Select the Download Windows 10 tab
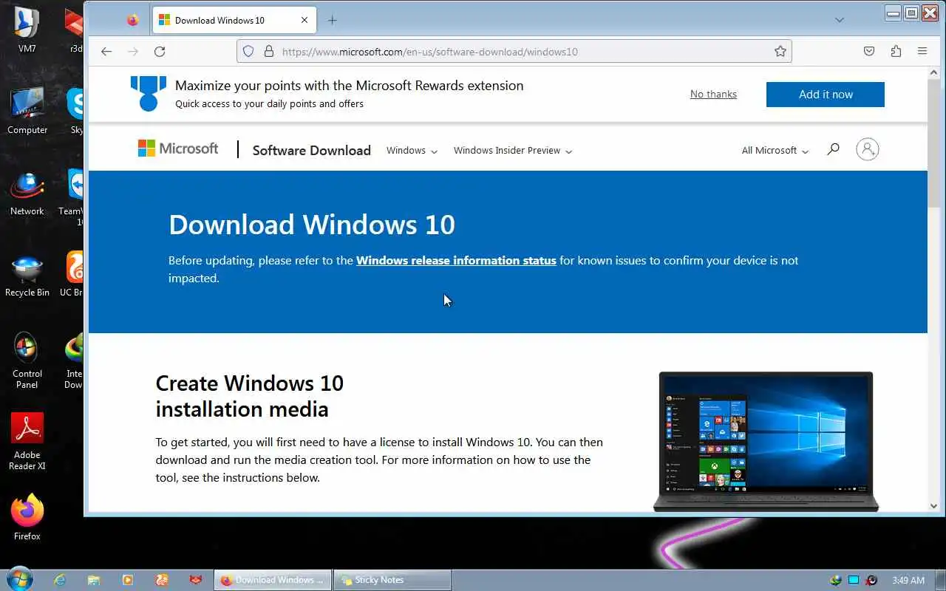The image size is (946, 591). click(x=234, y=20)
